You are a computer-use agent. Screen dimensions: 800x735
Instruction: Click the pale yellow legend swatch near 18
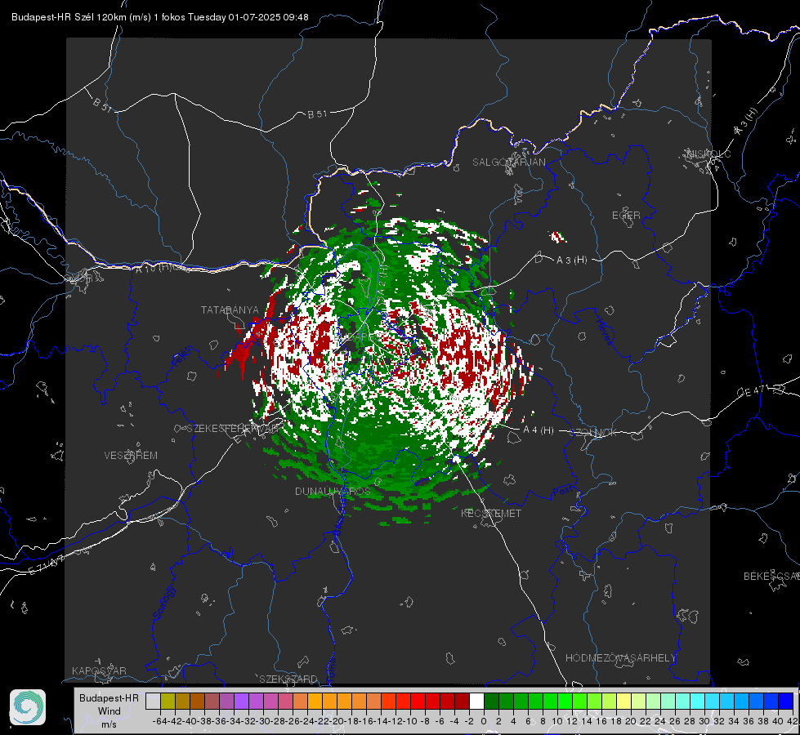pos(624,702)
